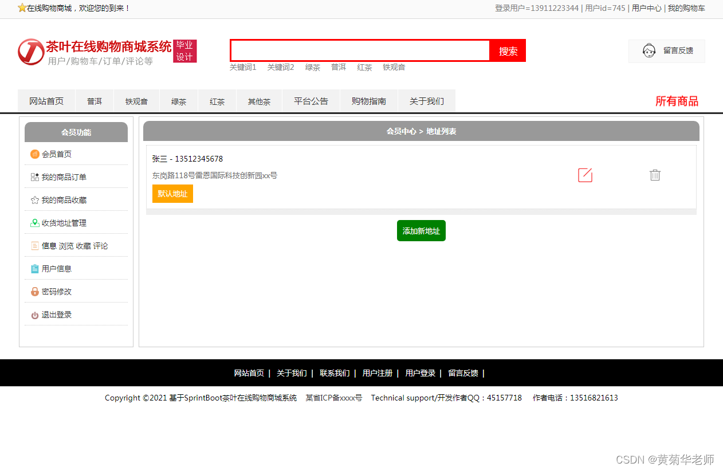Click address text 东岗路118号雷恩国际科技创新园xx号

tap(215, 175)
